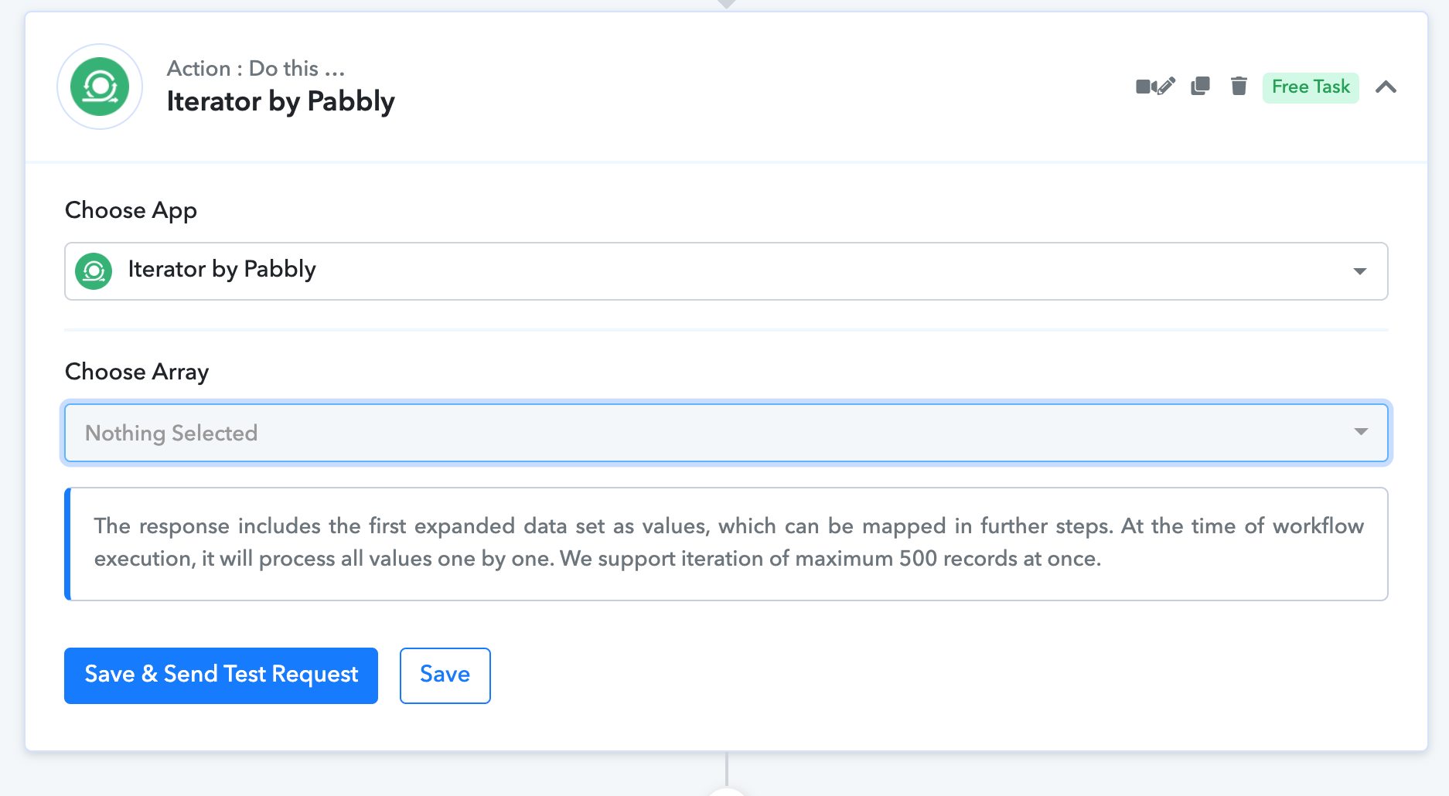
Task: Click the info note about 500 records
Action: (726, 544)
